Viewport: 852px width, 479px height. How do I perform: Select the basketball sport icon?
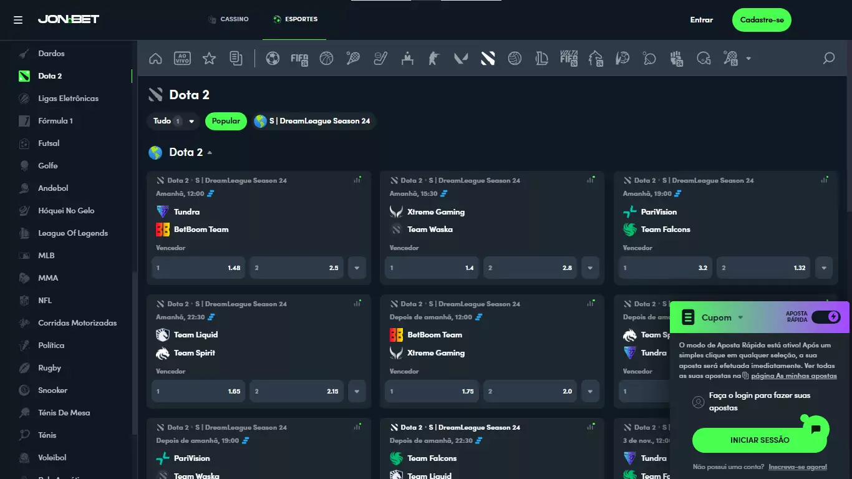[x=326, y=59]
